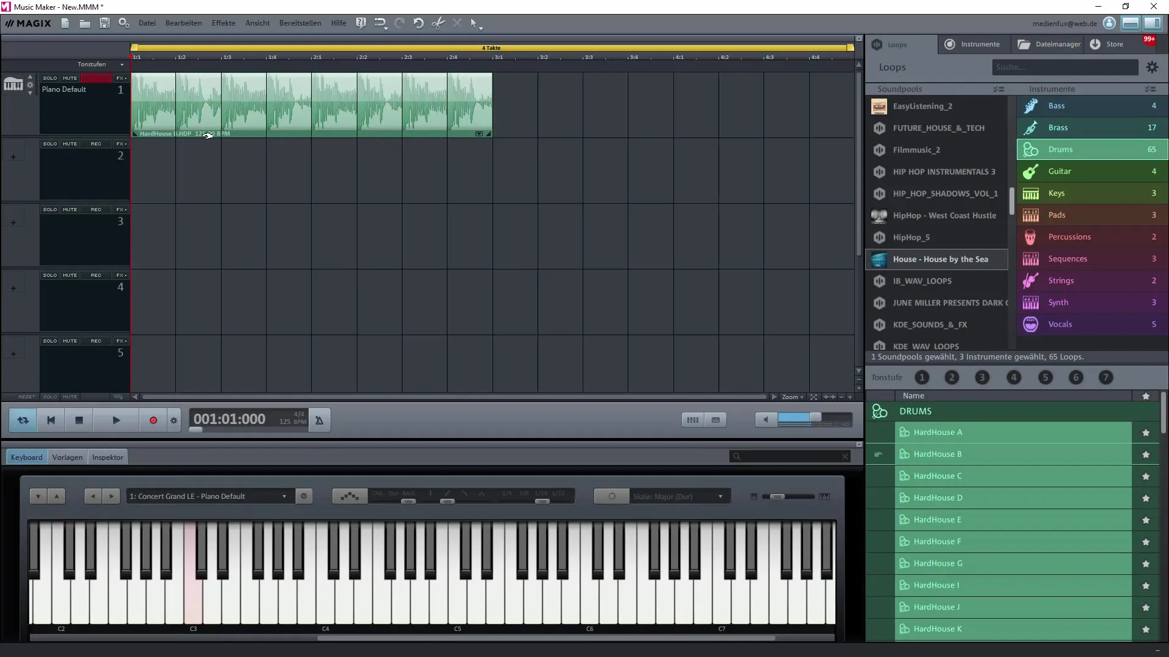1169x657 pixels.
Task: Arm REC on track 4
Action: coord(96,275)
